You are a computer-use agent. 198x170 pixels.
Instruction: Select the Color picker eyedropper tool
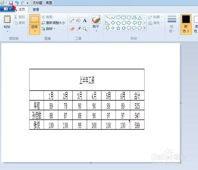point(79,29)
